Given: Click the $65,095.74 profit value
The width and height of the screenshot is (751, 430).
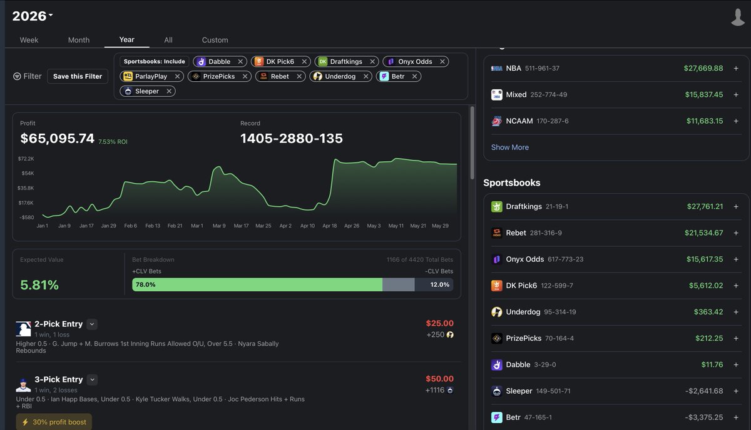Looking at the screenshot, I should [57, 138].
